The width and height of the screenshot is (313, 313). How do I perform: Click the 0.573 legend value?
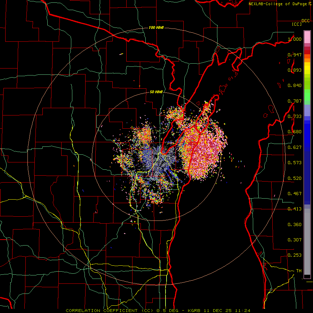tap(295, 162)
